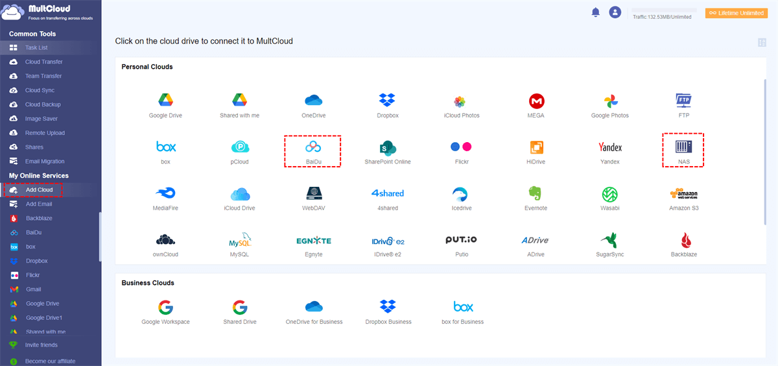Select the MEGA cloud icon
This screenshot has width=778, height=366.
536,101
